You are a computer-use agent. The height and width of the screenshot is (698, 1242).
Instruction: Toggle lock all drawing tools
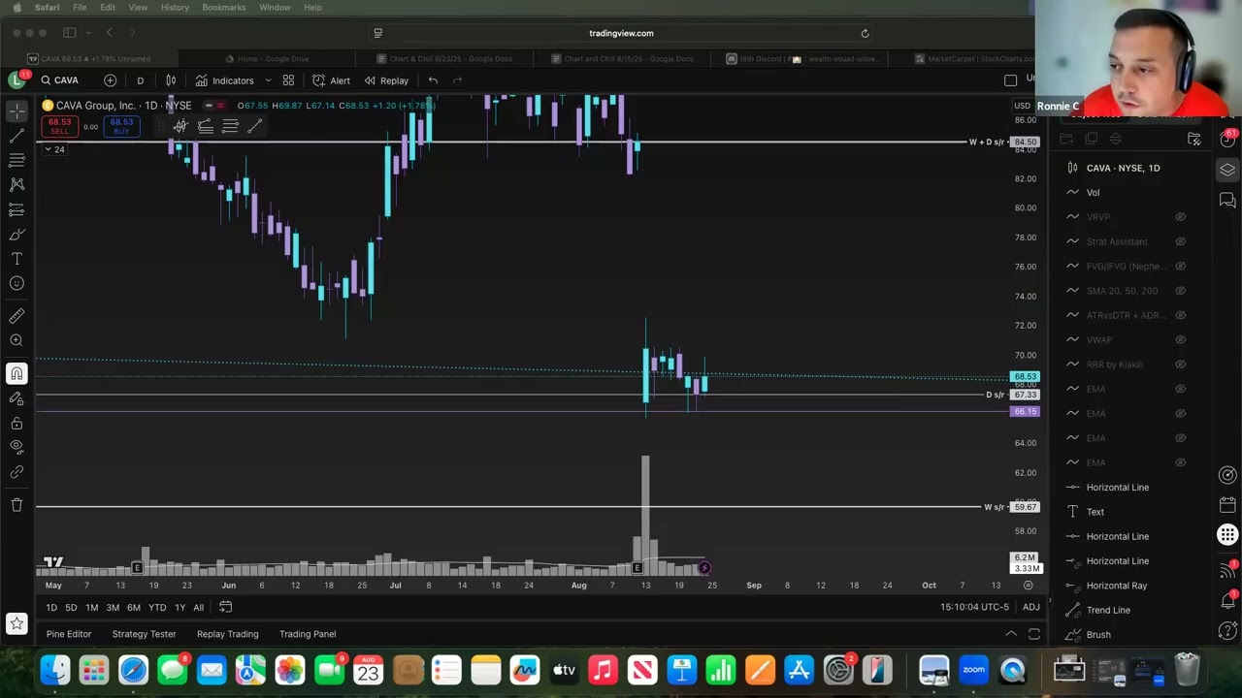[x=16, y=424]
